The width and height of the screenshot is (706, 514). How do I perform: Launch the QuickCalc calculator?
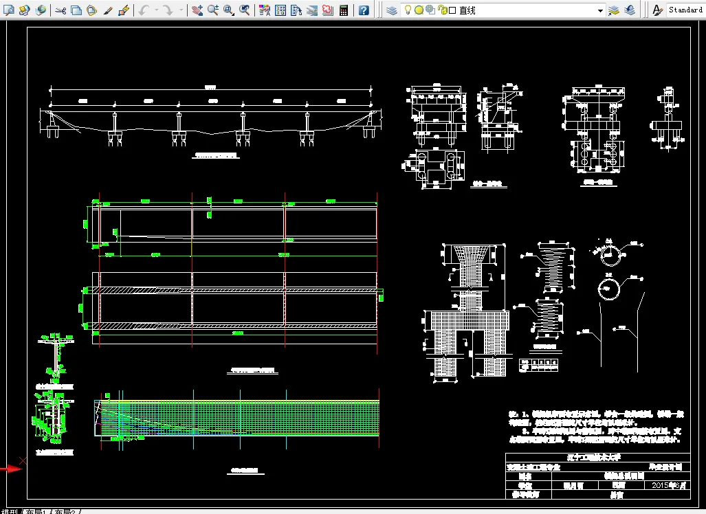344,10
